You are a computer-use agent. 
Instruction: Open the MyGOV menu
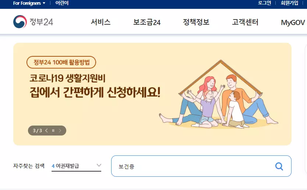coord(293,22)
